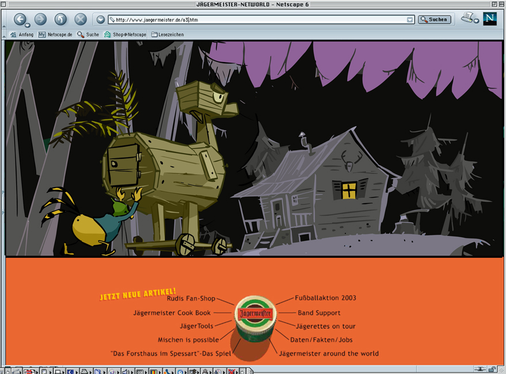Open My Netscape.de from the personal toolbar
This screenshot has height=374, width=506.
click(x=55, y=35)
